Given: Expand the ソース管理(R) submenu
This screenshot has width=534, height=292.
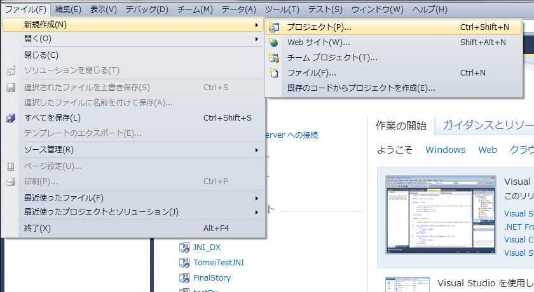Looking at the screenshot, I should [x=133, y=150].
